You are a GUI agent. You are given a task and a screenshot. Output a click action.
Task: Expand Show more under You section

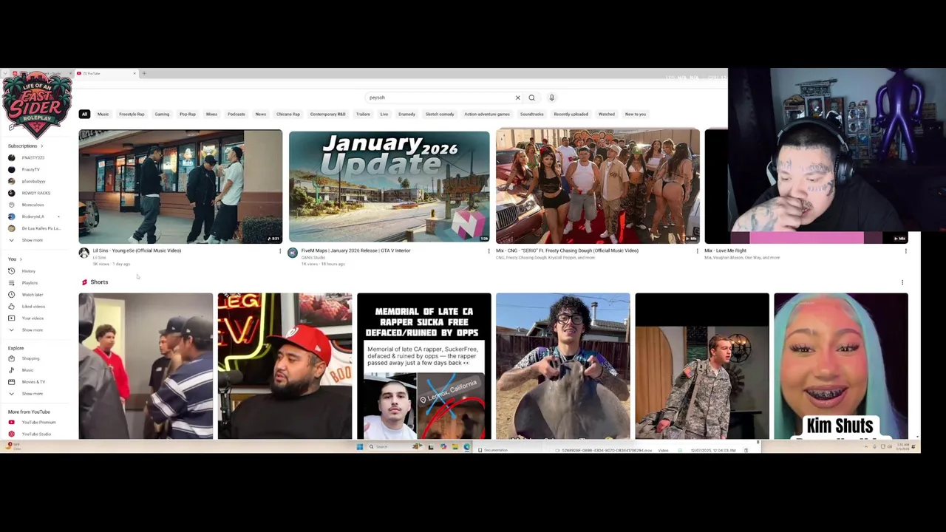32,330
